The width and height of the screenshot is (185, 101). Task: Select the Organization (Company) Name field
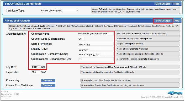coord(96,54)
